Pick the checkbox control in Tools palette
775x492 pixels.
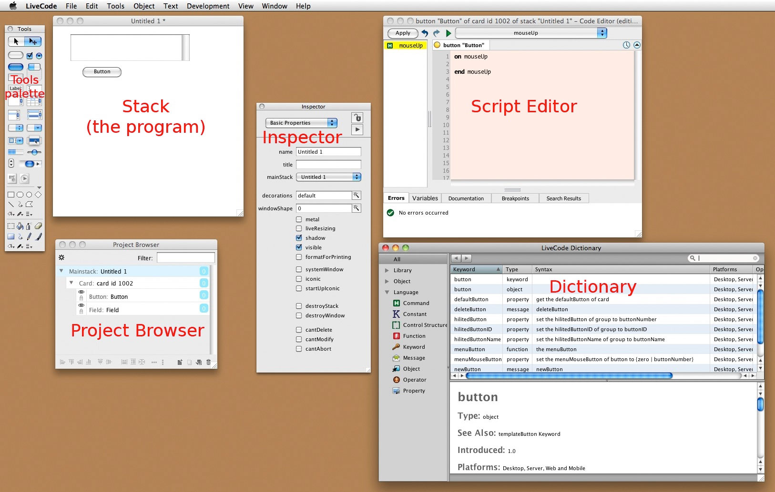[30, 55]
